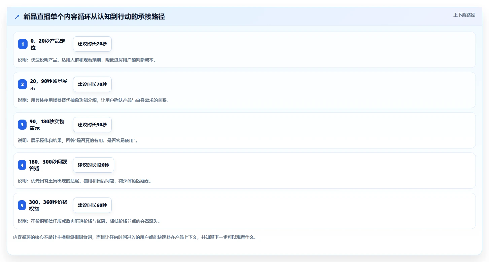The height and width of the screenshot is (262, 489).
Task: Click the step number 4 badge
Action: click(22, 165)
